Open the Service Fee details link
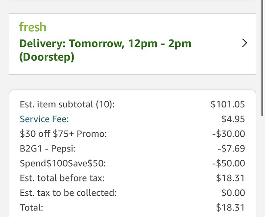 44,119
